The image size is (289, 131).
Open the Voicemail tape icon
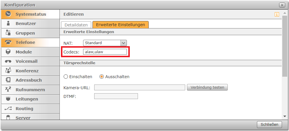coord(8,61)
